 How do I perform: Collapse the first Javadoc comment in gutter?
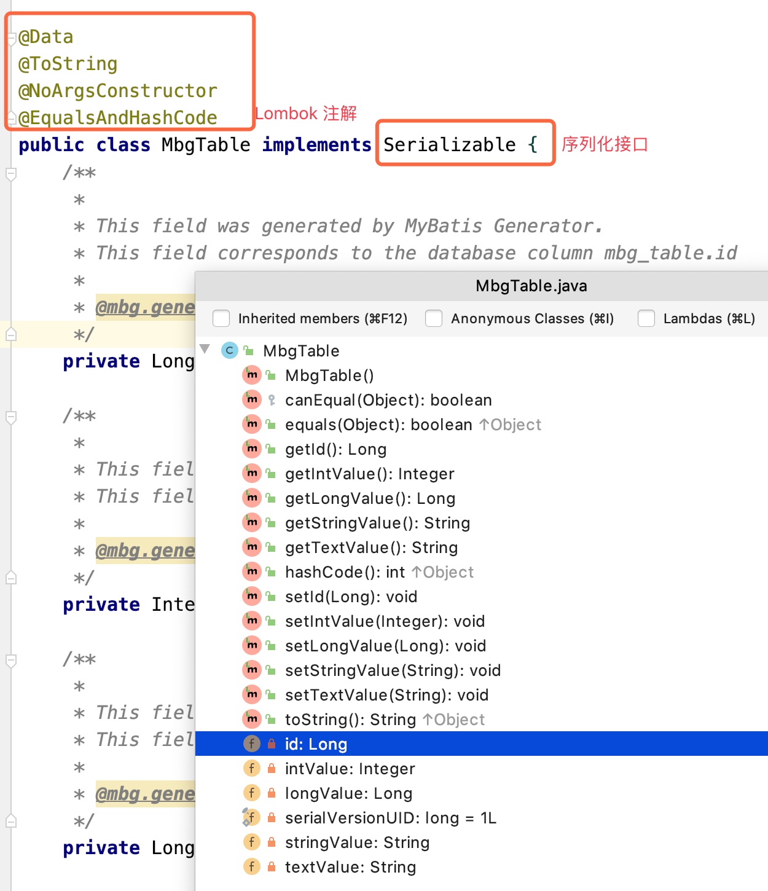tap(11, 174)
